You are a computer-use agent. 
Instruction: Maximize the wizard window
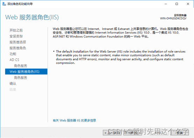click(x=177, y=4)
